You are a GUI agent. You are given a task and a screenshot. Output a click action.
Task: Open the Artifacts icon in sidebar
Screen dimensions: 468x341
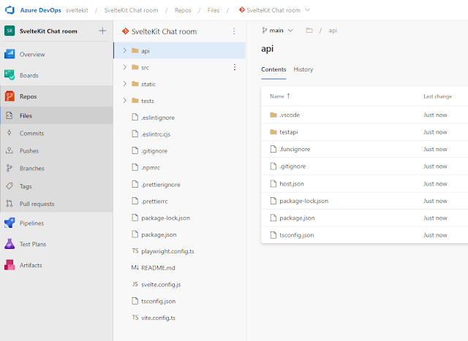coord(10,265)
